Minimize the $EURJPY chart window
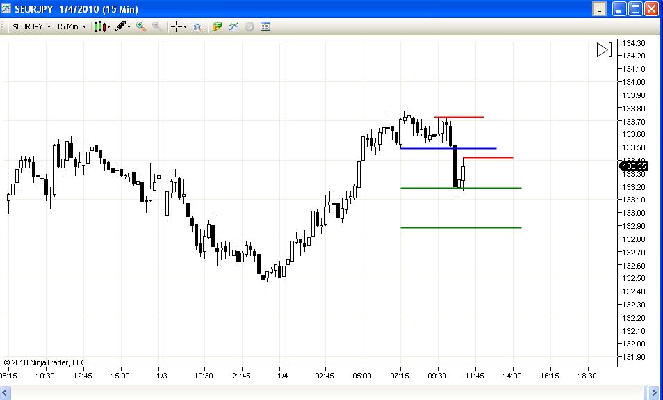Screen dimensions: 663x400 [619, 9]
